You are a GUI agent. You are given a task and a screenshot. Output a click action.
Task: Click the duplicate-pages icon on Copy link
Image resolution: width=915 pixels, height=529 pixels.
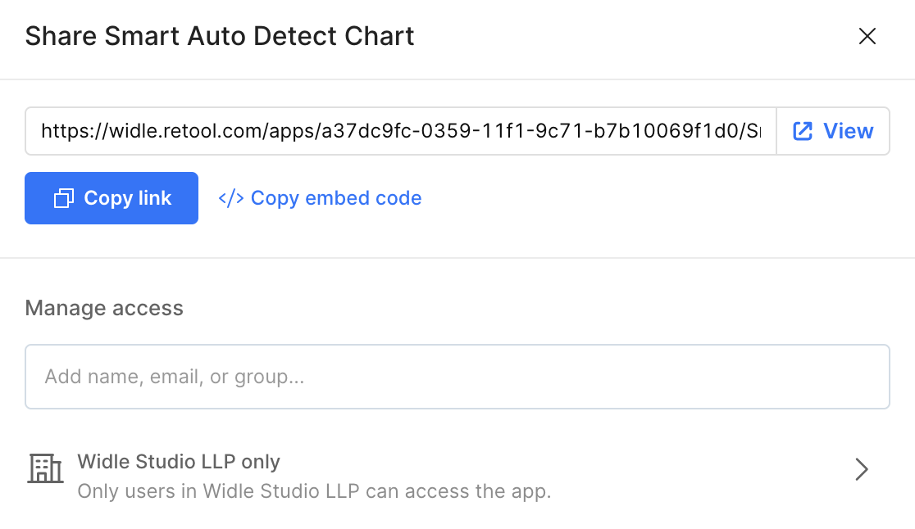[x=64, y=198]
